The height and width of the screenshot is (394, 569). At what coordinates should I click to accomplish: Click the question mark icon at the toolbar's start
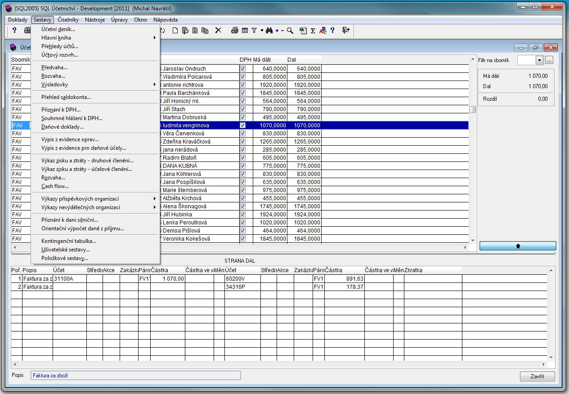14,31
